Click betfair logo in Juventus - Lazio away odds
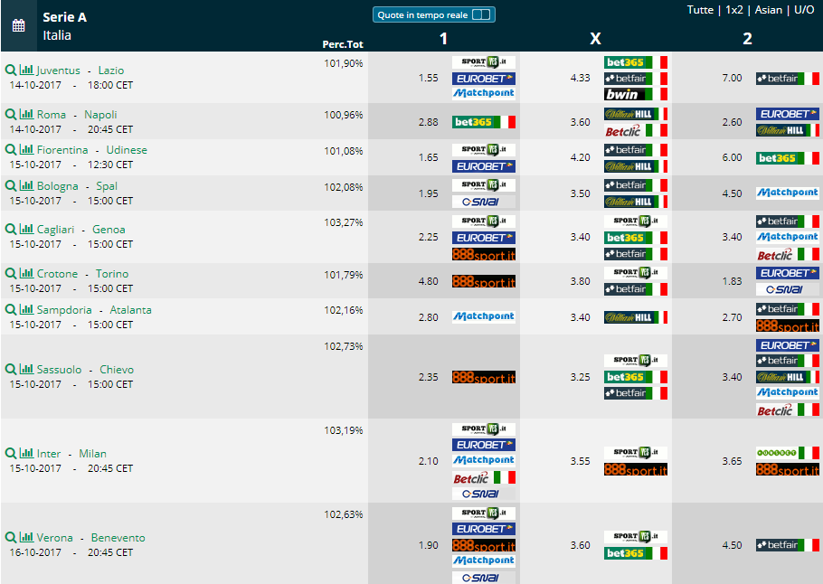 point(788,78)
